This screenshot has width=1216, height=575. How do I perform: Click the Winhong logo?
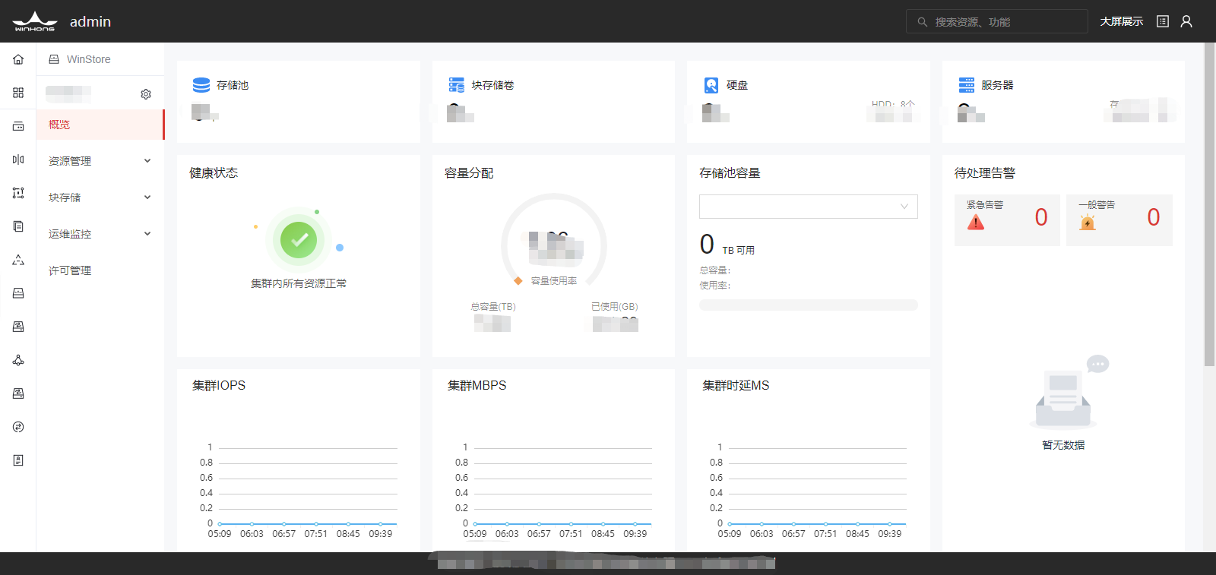pyautogui.click(x=34, y=21)
